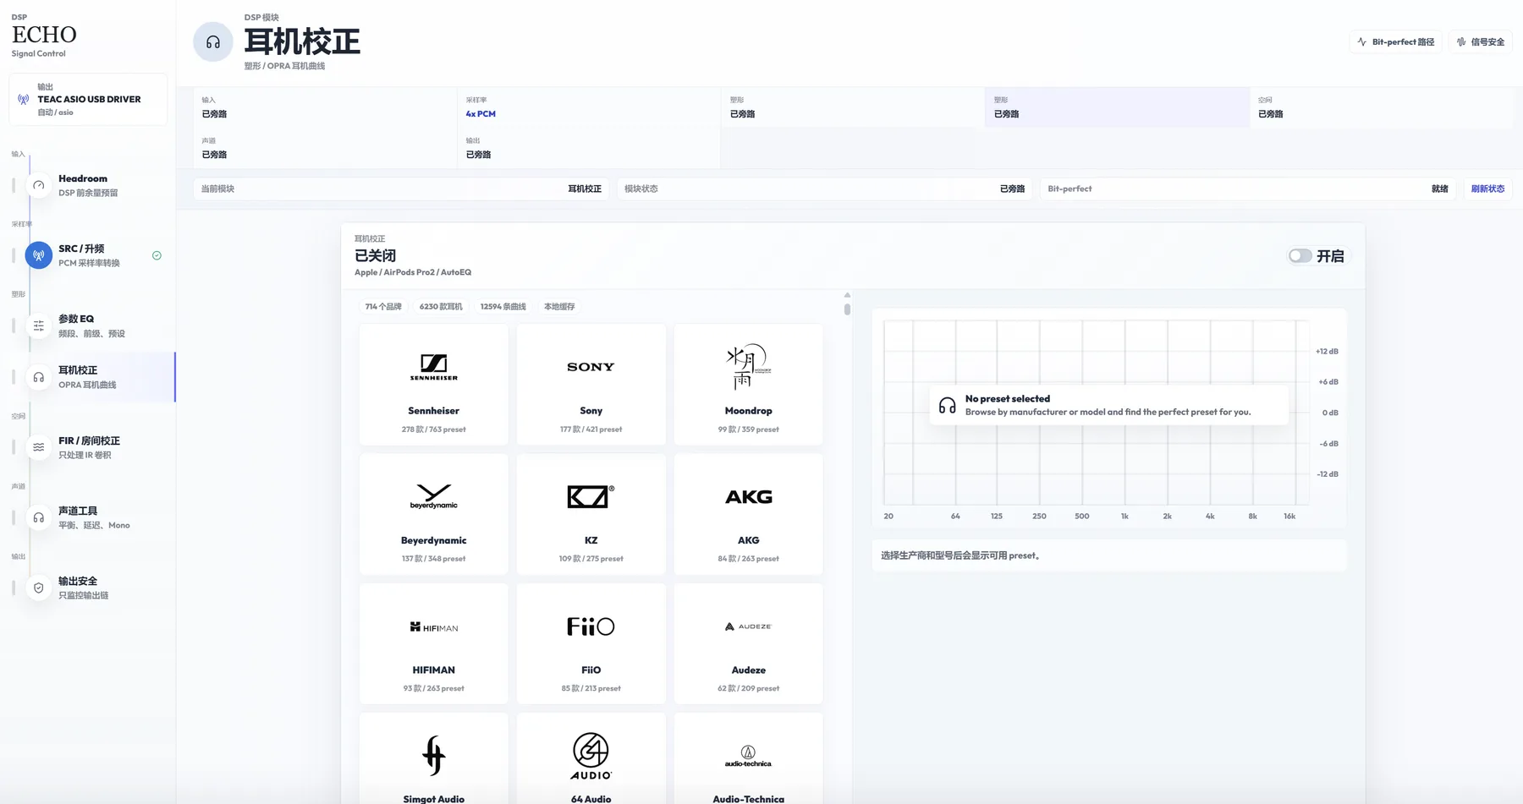
Task: Switch to FIR / 房间校正 module label
Action: click(89, 440)
